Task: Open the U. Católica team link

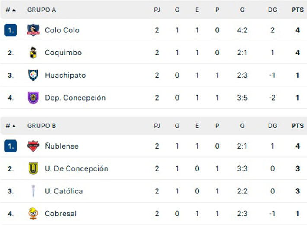Action: click(64, 191)
